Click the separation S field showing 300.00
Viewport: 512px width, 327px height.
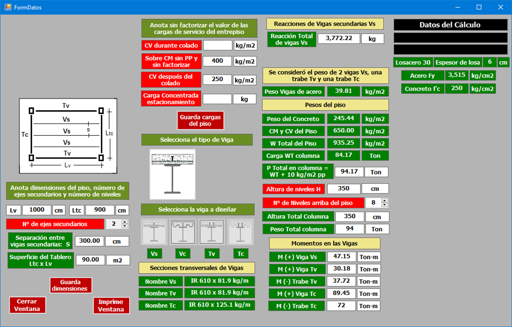(90, 241)
